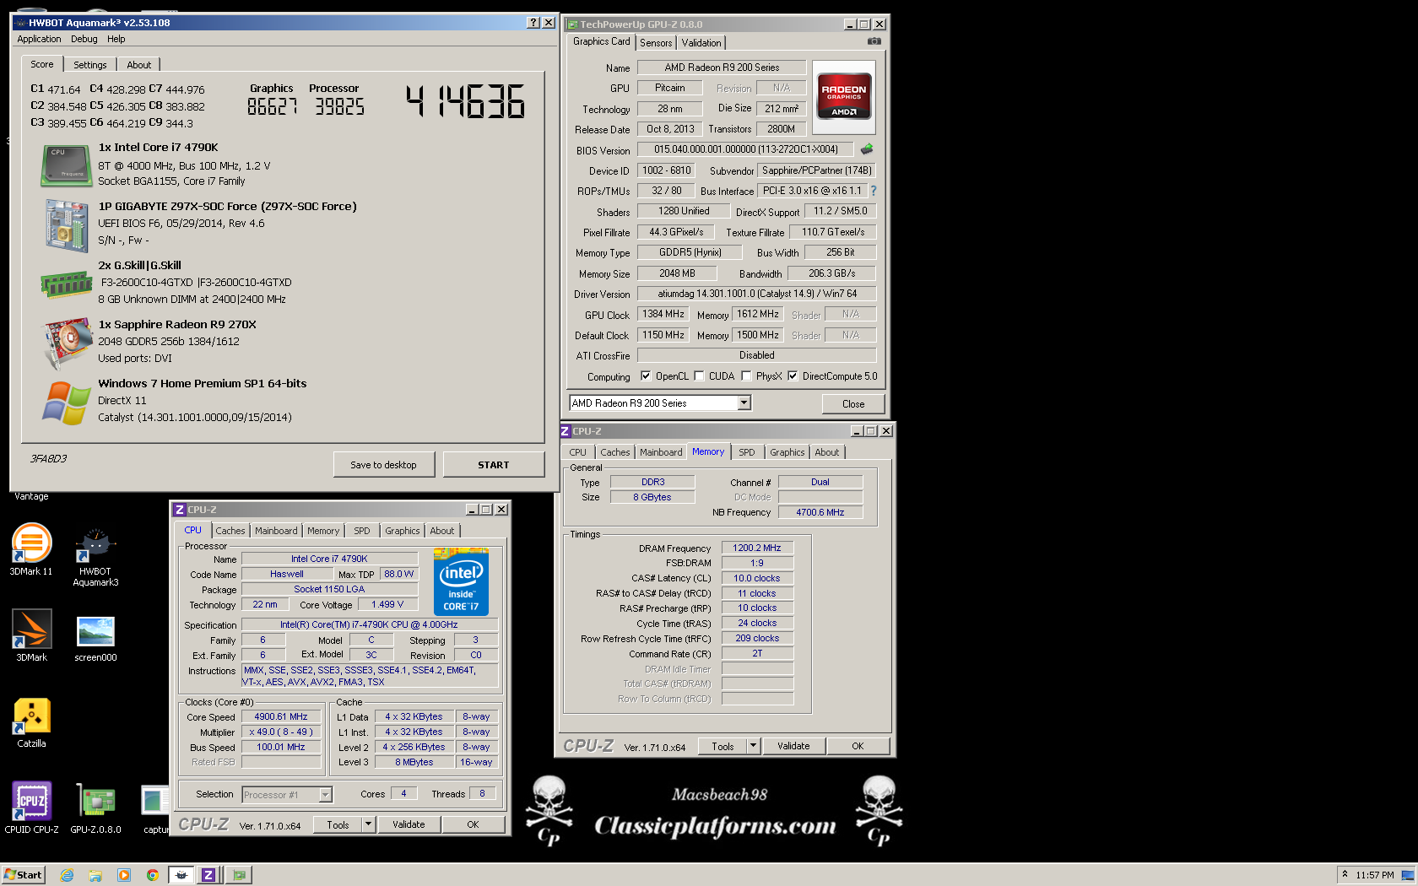This screenshot has height=886, width=1418.
Task: Click Save to desktop button
Action: point(383,465)
